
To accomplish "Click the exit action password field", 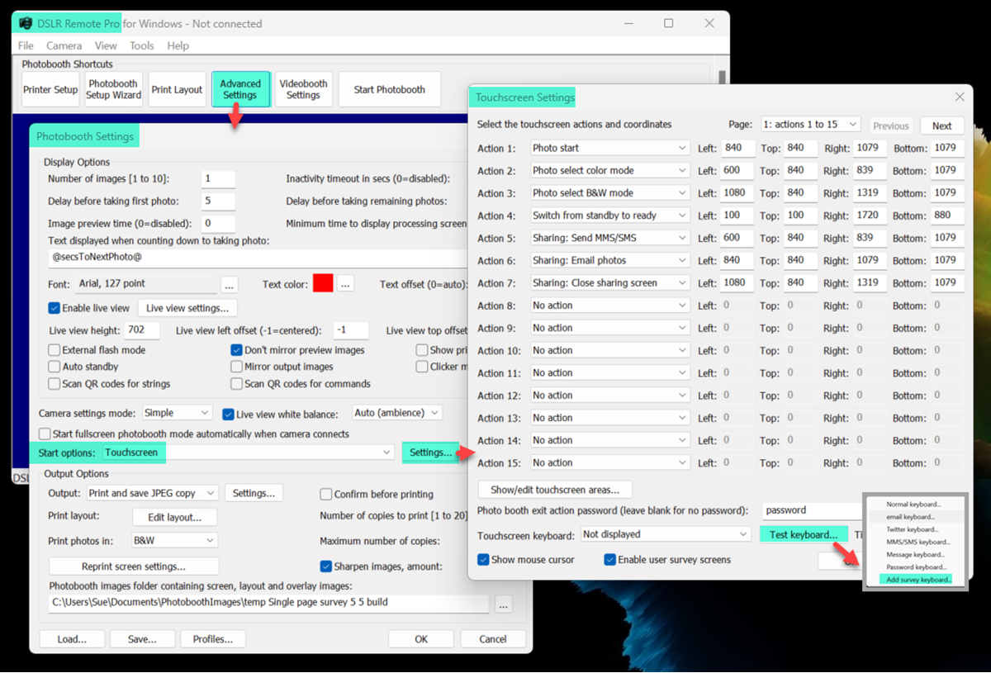I will [812, 510].
